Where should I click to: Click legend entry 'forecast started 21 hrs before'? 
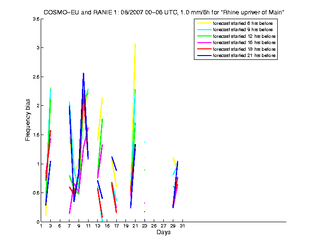[x=244, y=56]
